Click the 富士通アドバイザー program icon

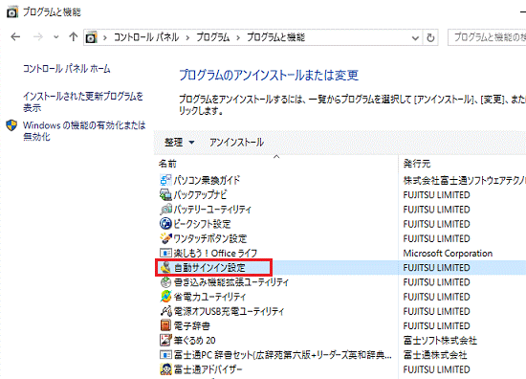(x=165, y=369)
